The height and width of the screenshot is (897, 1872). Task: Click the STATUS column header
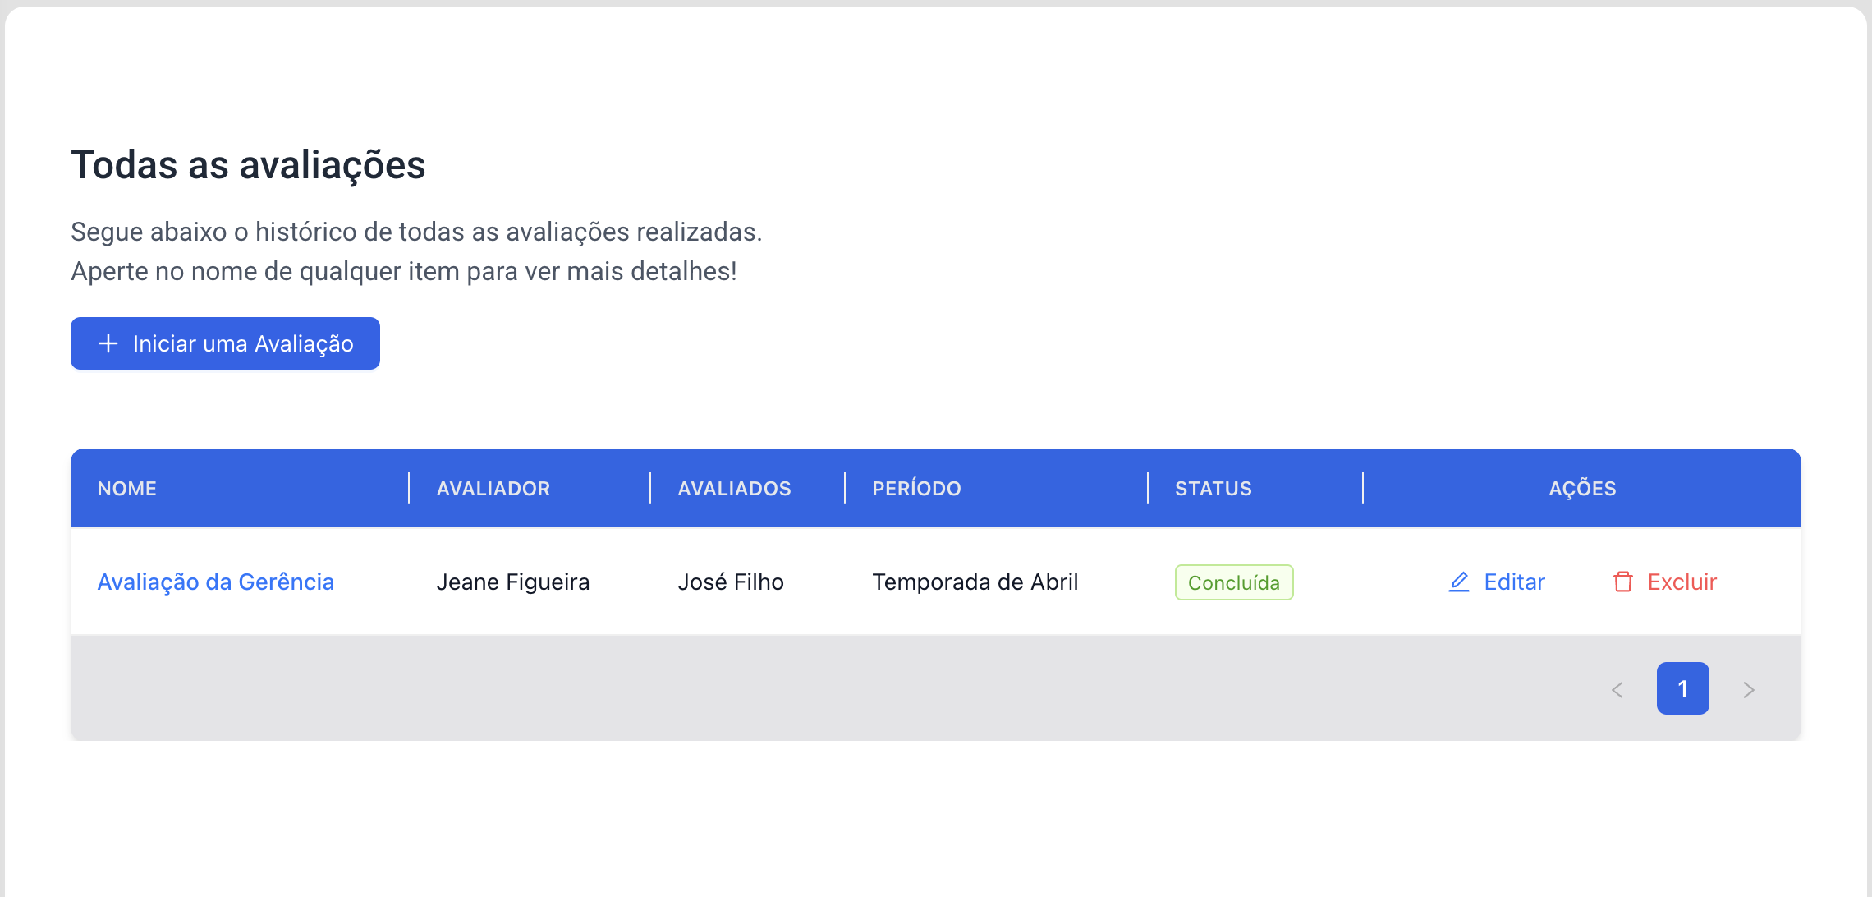tap(1255, 488)
